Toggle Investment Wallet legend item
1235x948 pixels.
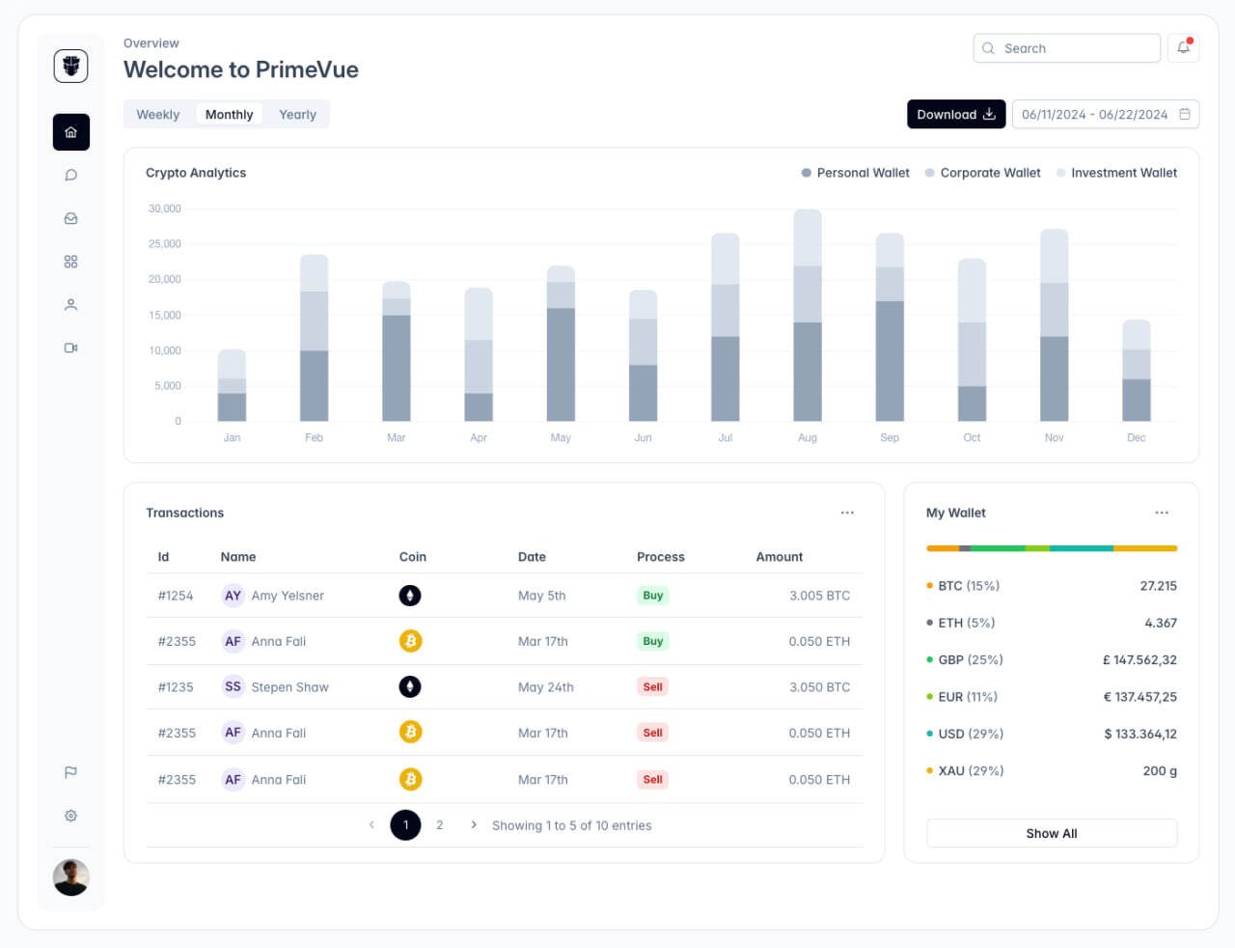click(x=1116, y=173)
